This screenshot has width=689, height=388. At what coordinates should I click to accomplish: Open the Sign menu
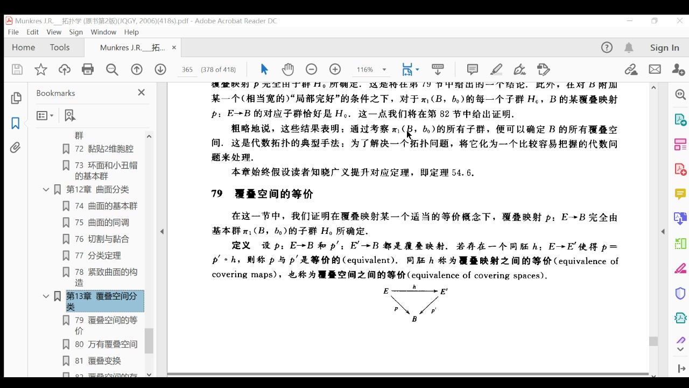pyautogui.click(x=76, y=32)
